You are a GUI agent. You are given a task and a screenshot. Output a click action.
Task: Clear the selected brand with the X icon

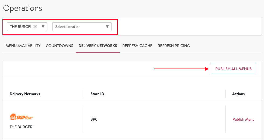35,27
